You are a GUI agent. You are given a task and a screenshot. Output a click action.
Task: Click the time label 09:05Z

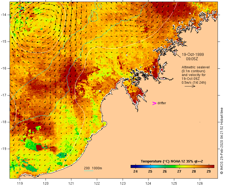192,59
